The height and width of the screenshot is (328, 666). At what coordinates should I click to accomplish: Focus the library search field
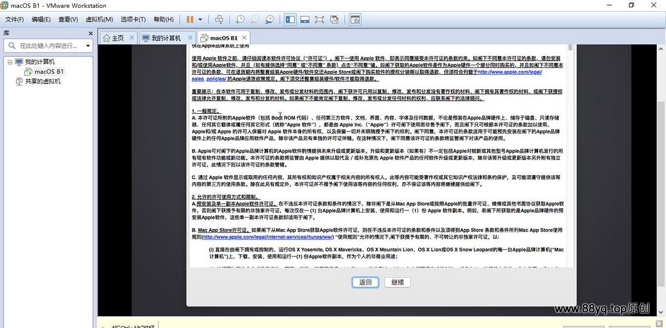(x=47, y=46)
